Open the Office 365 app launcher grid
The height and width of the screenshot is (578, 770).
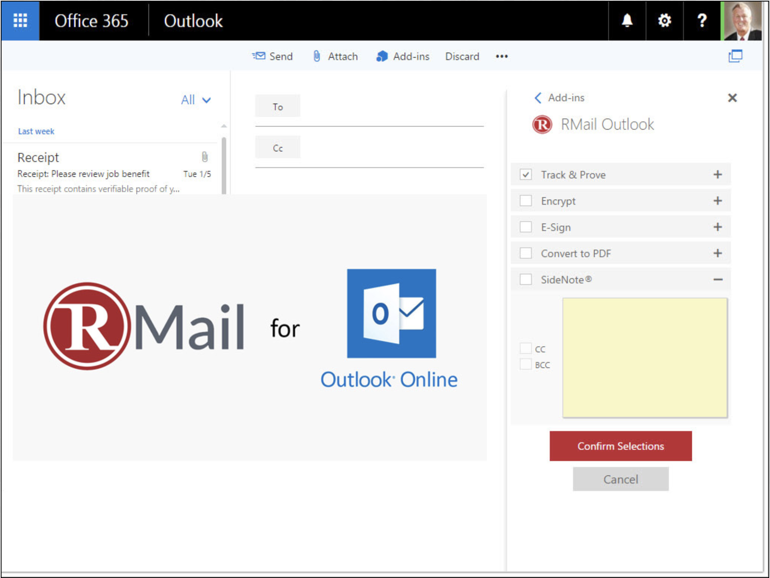(x=20, y=20)
